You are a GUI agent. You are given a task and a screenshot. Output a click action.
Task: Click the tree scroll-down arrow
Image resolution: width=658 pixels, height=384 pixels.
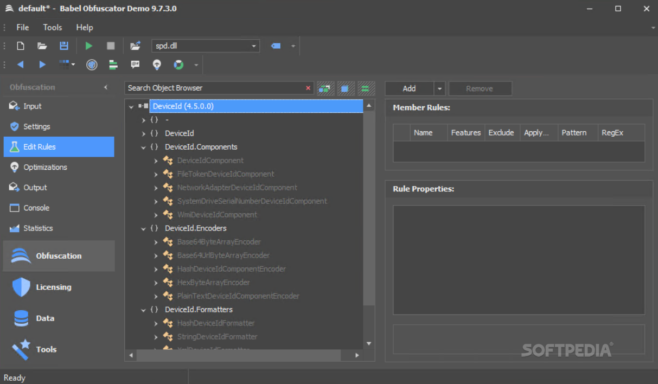pos(369,343)
